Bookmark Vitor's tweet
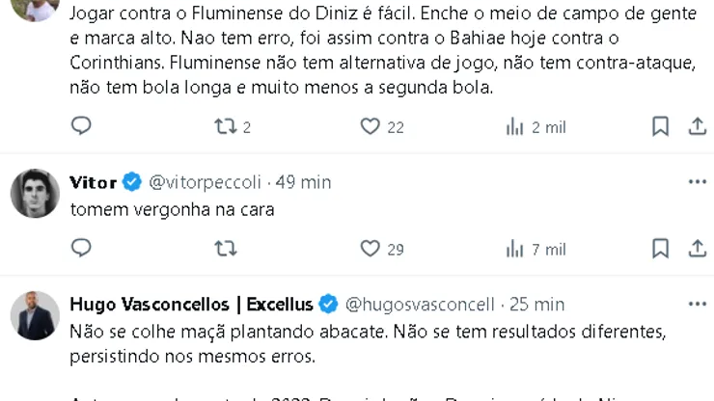 pos(660,249)
